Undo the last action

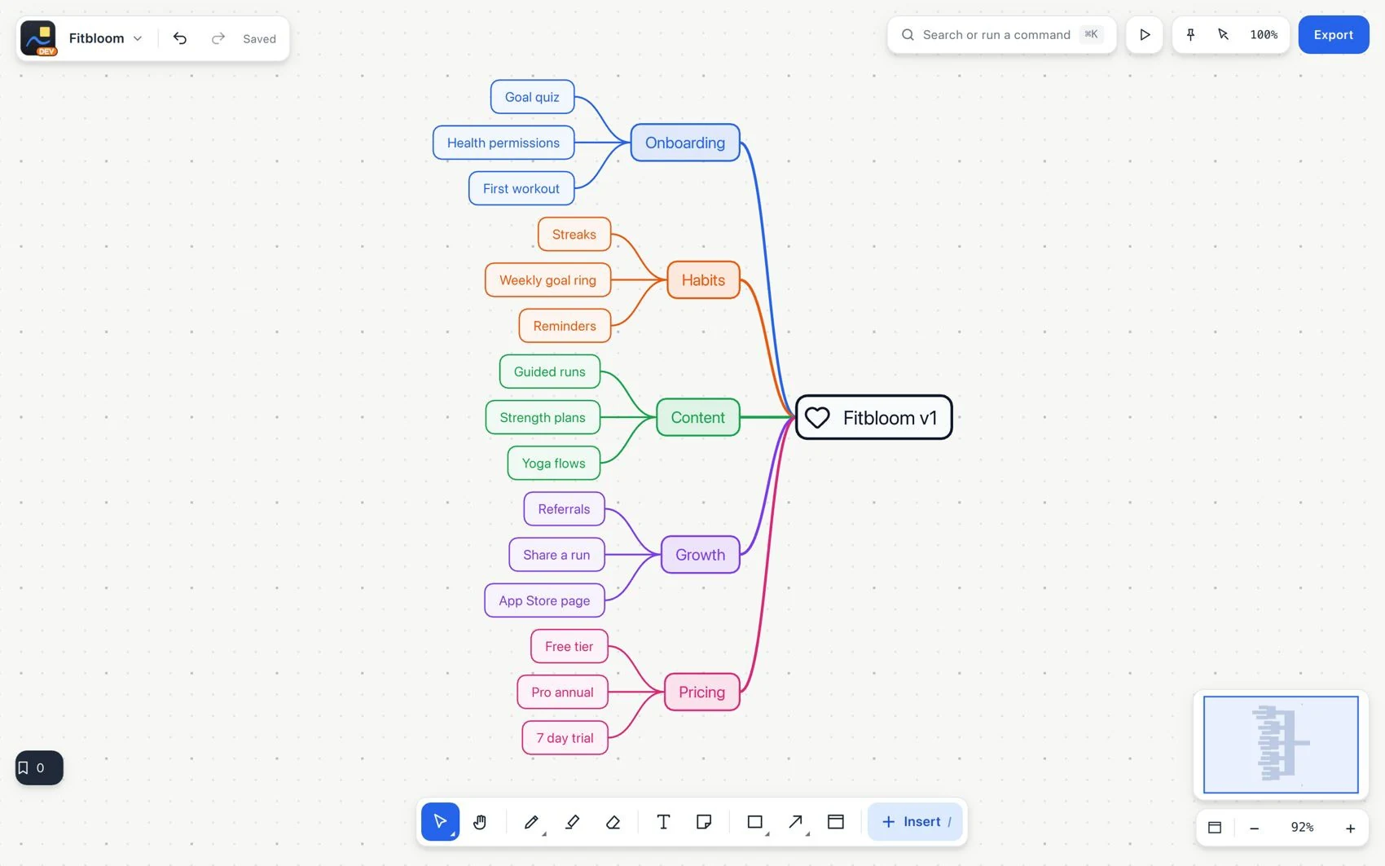(180, 38)
